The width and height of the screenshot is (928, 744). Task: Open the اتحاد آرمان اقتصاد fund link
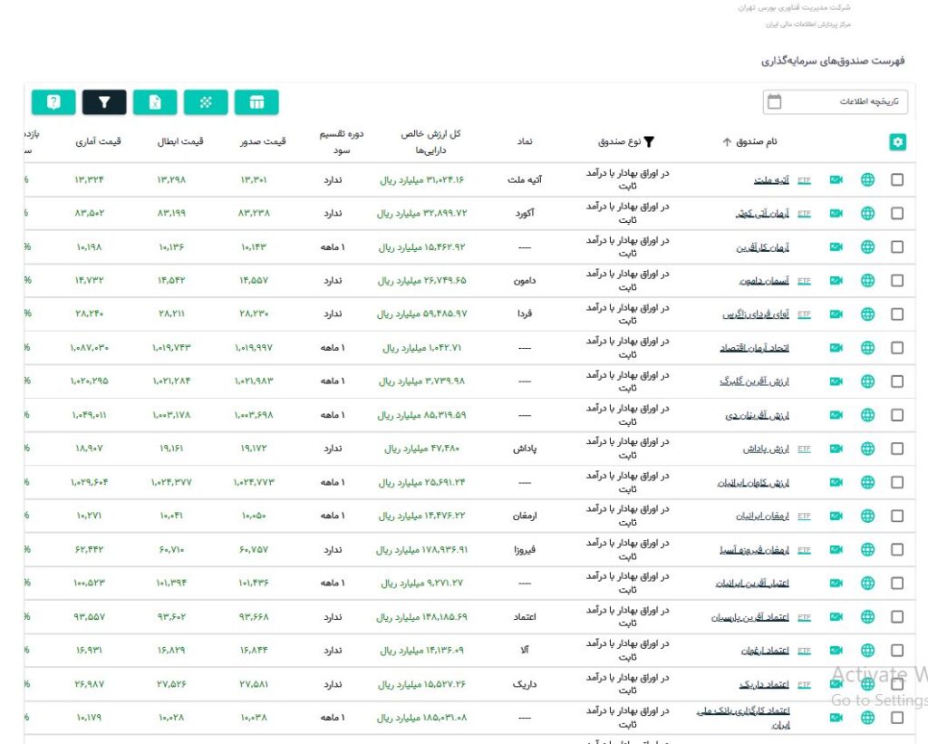tap(755, 348)
